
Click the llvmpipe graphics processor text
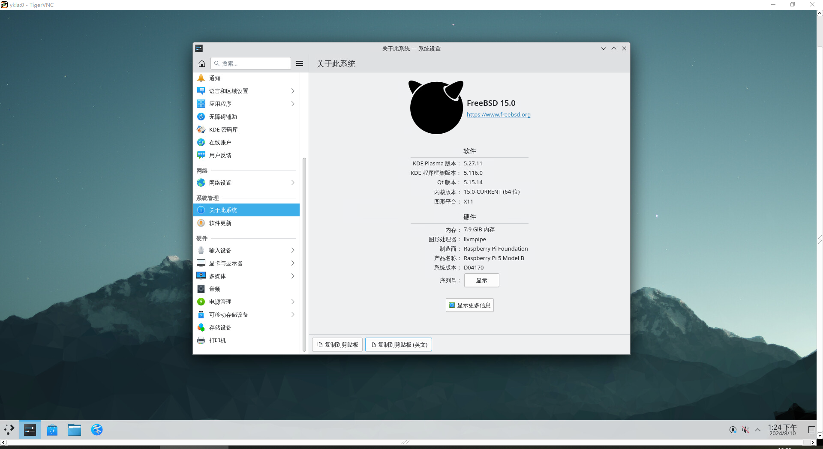pos(475,239)
